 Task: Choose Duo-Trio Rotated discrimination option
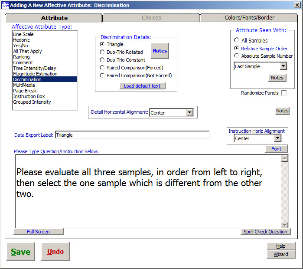(102, 52)
